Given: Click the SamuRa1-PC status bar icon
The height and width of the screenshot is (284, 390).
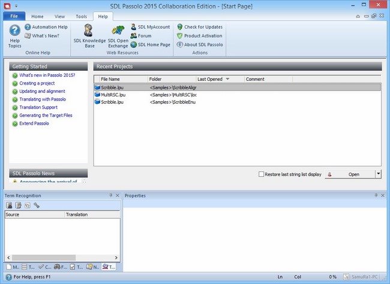Looking at the screenshot, I should [x=346, y=277].
